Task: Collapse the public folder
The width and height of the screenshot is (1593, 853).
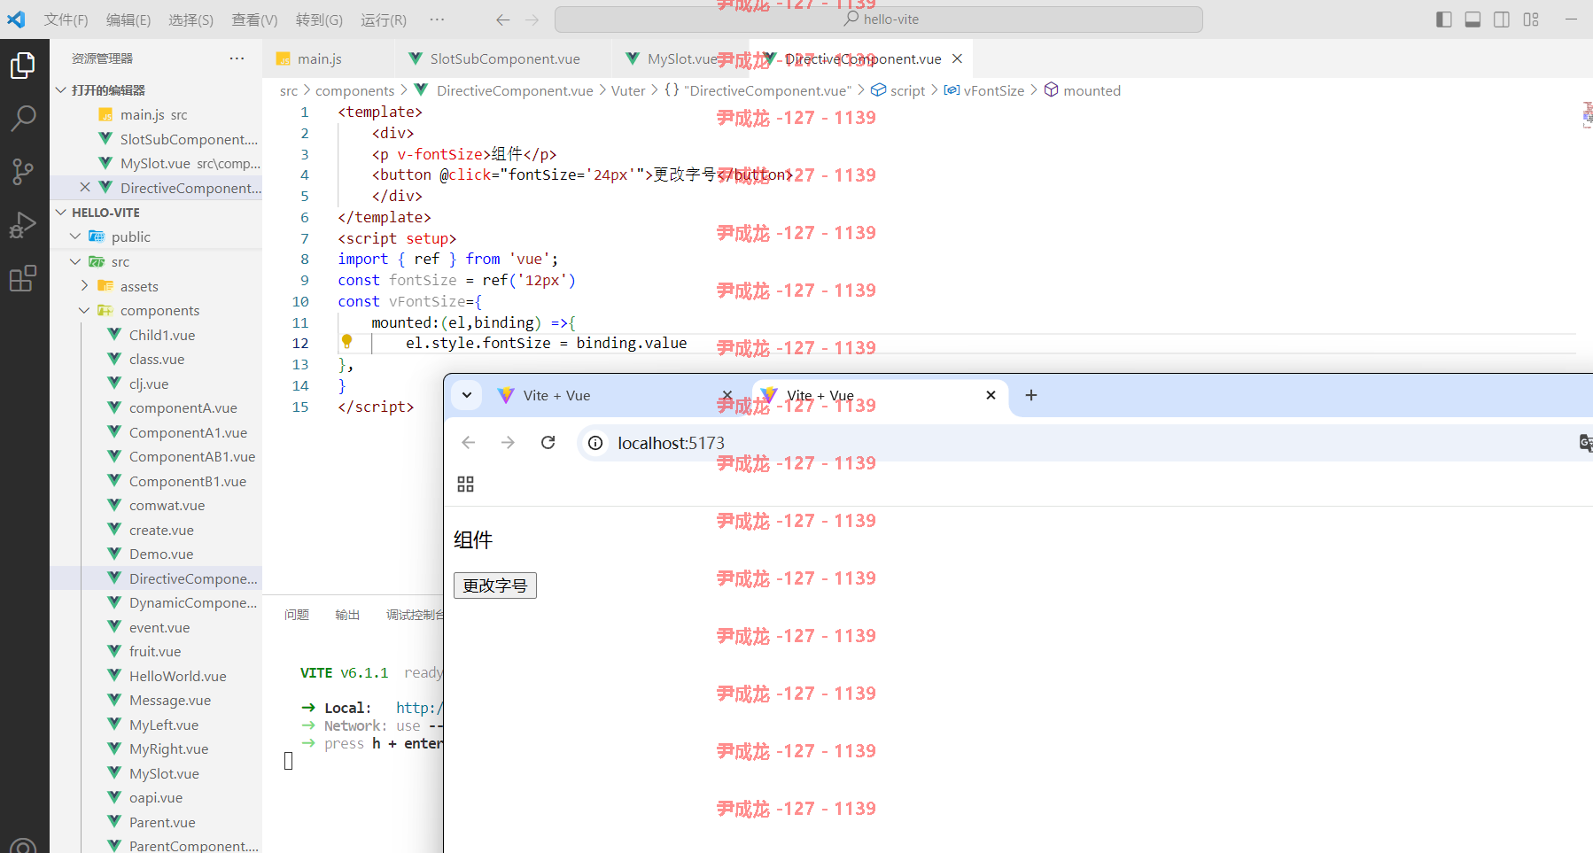Action: 75,237
